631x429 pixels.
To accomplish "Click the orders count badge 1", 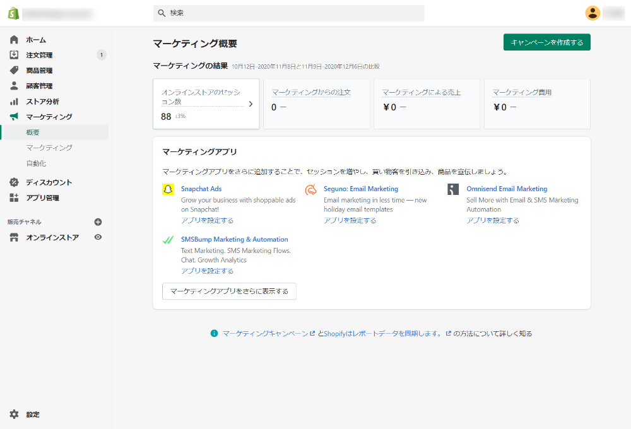I will click(x=102, y=55).
